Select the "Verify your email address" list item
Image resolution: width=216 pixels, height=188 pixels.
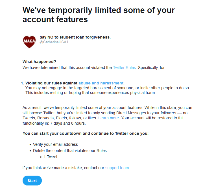point(55,144)
